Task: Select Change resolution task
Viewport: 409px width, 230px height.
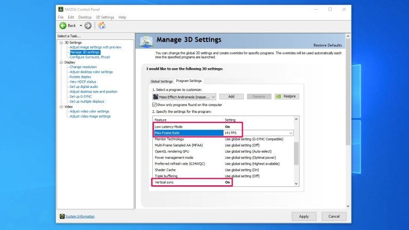Action: click(x=83, y=67)
